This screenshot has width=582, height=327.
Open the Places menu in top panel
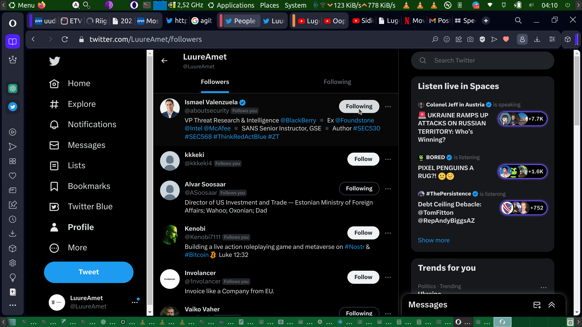click(270, 5)
